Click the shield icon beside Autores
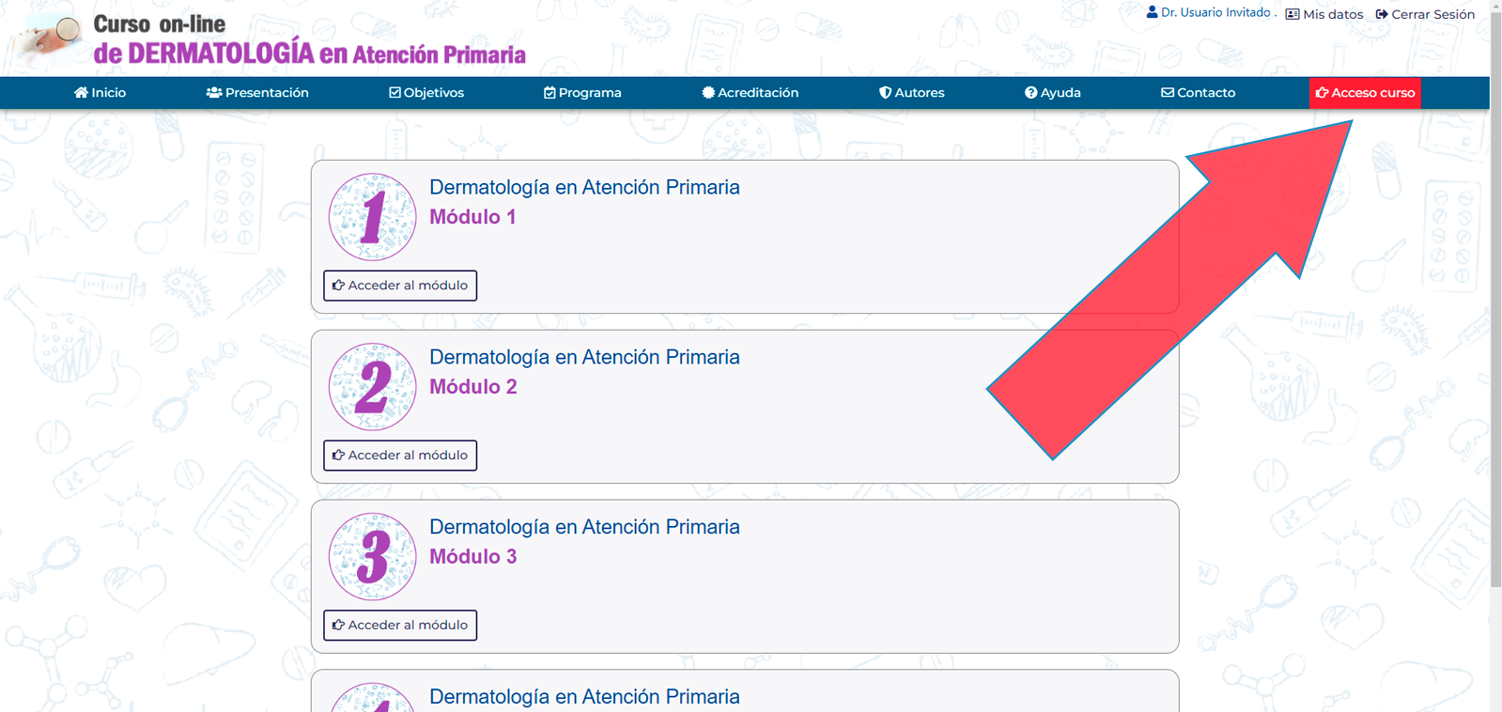Image resolution: width=1502 pixels, height=712 pixels. pos(885,93)
